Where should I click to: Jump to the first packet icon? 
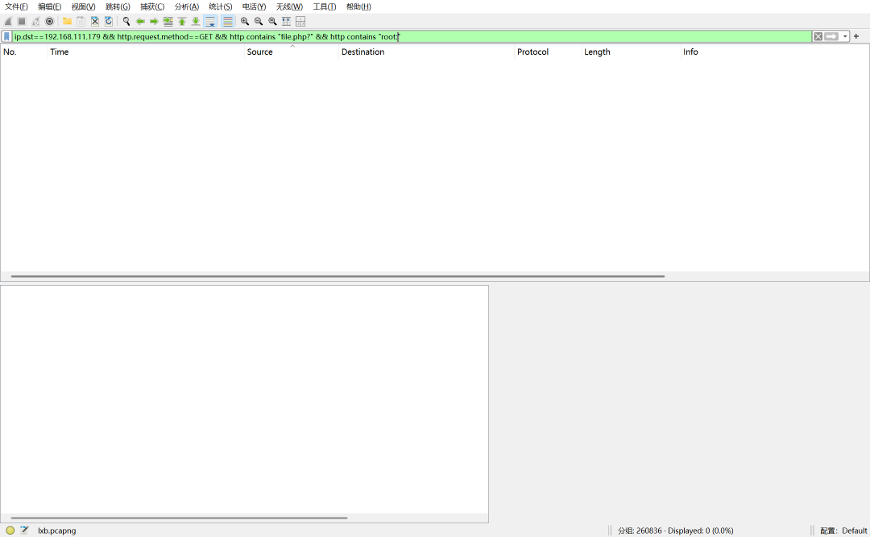click(x=182, y=21)
